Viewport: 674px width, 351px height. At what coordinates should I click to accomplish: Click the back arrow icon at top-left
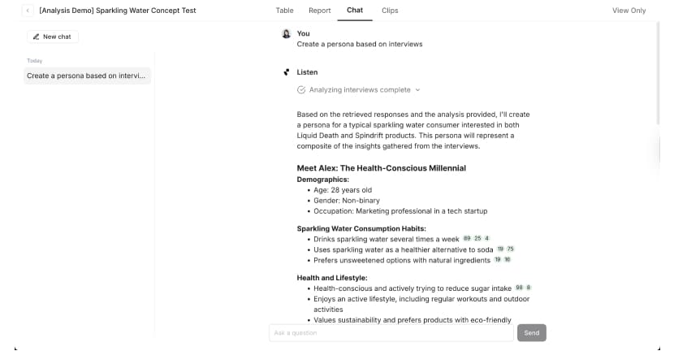[x=28, y=11]
